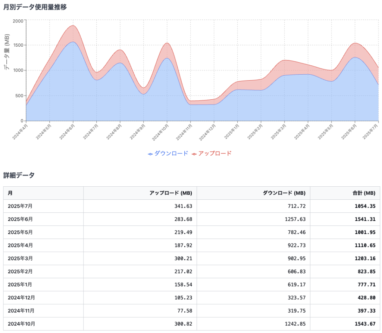Select the 2025年7月 table row
This screenshot has height=333, width=382.
[191, 206]
